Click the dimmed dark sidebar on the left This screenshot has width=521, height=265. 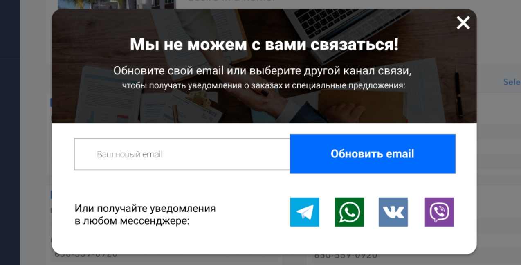click(10, 132)
